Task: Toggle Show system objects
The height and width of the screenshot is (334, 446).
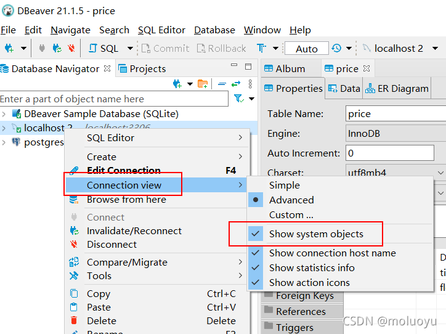Action: click(341, 234)
